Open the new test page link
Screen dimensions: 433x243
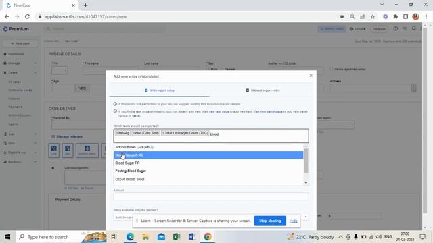tap(219, 112)
